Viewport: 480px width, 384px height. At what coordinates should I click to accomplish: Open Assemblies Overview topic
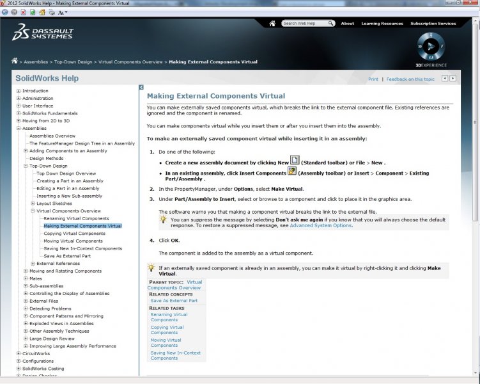[x=52, y=136]
